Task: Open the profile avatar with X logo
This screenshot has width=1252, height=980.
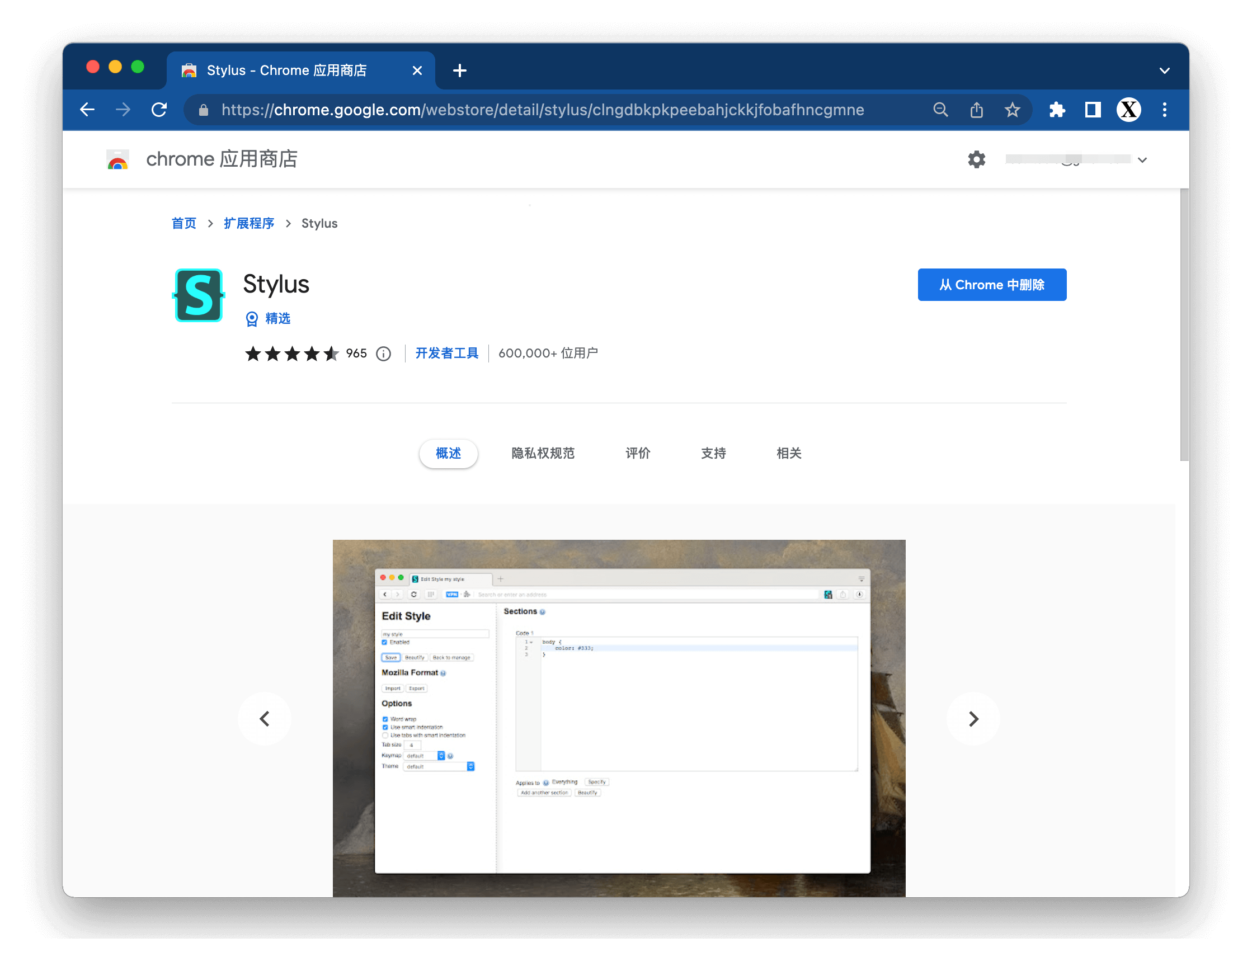Action: coord(1128,110)
